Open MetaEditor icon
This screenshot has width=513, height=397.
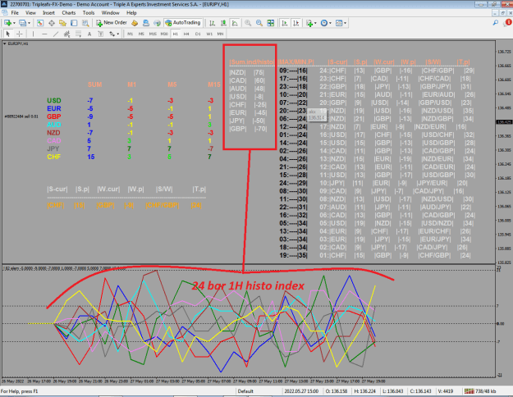135,23
